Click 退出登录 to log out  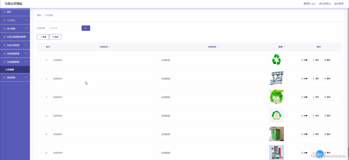coord(339,4)
